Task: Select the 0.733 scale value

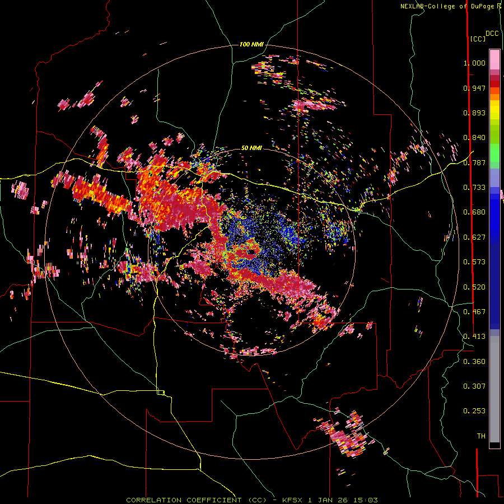Action: [474, 188]
